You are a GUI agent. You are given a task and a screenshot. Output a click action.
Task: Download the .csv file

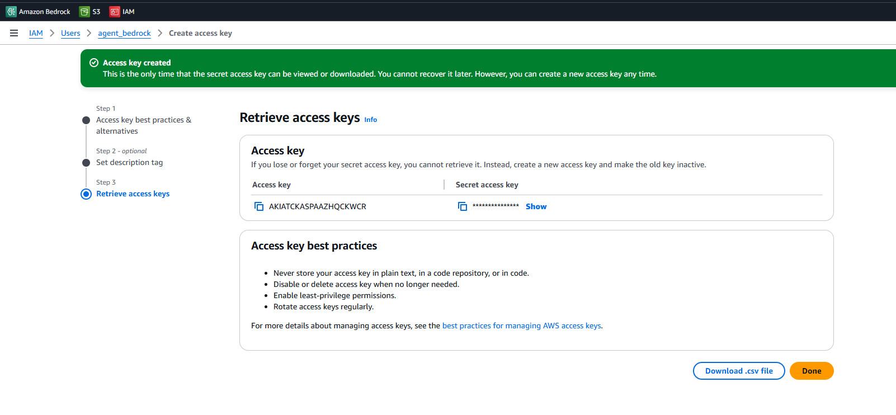pos(739,371)
